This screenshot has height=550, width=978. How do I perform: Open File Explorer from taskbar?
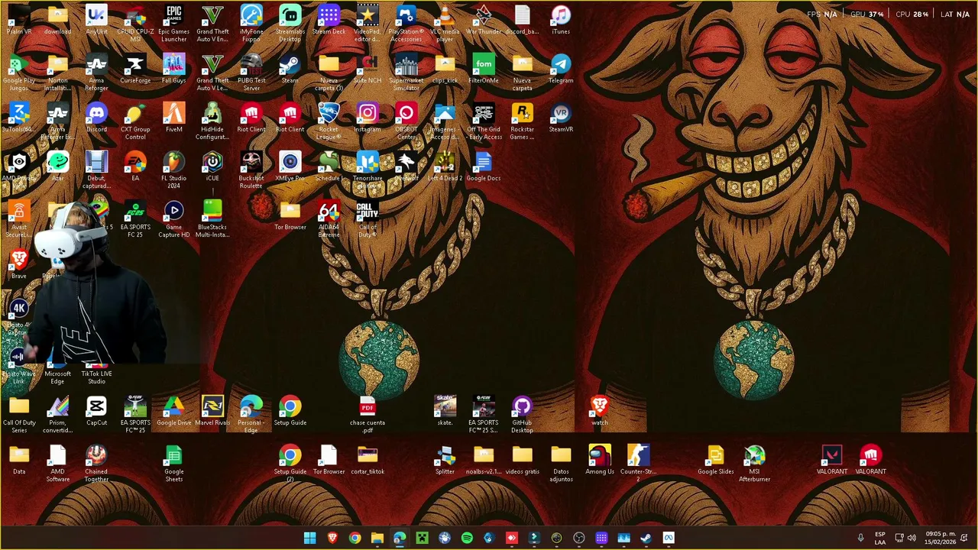coord(377,538)
